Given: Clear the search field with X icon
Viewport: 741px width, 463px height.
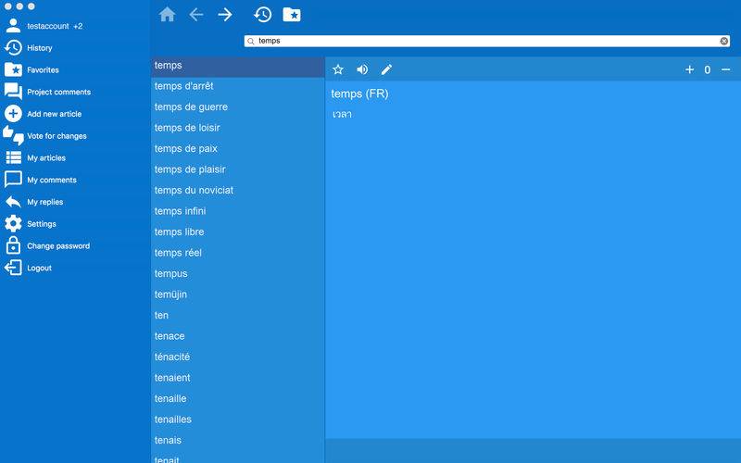Looking at the screenshot, I should pyautogui.click(x=723, y=41).
